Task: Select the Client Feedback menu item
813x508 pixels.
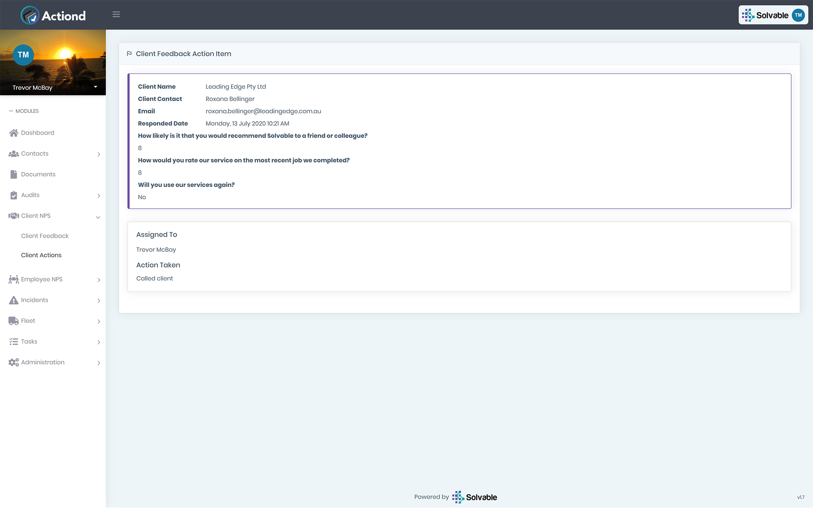Action: 45,235
